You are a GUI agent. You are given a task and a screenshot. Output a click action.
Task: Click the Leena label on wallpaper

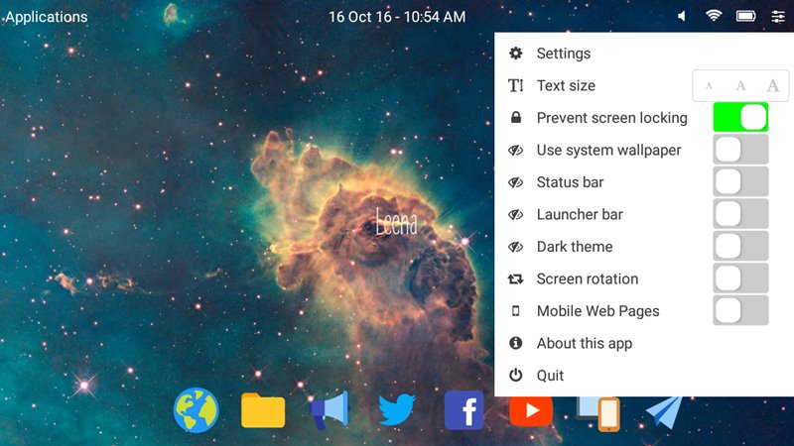click(396, 223)
